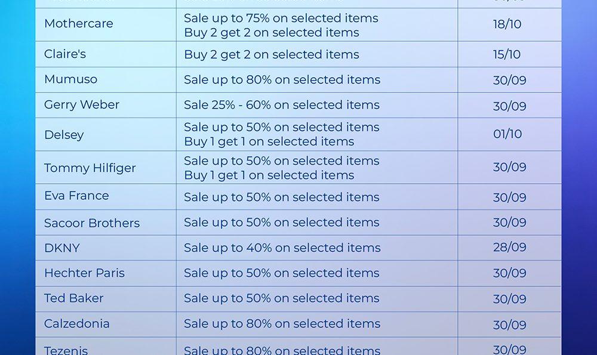Viewport: 597px width, 355px height.
Task: Click the Sale up to 40% offer
Action: click(282, 248)
